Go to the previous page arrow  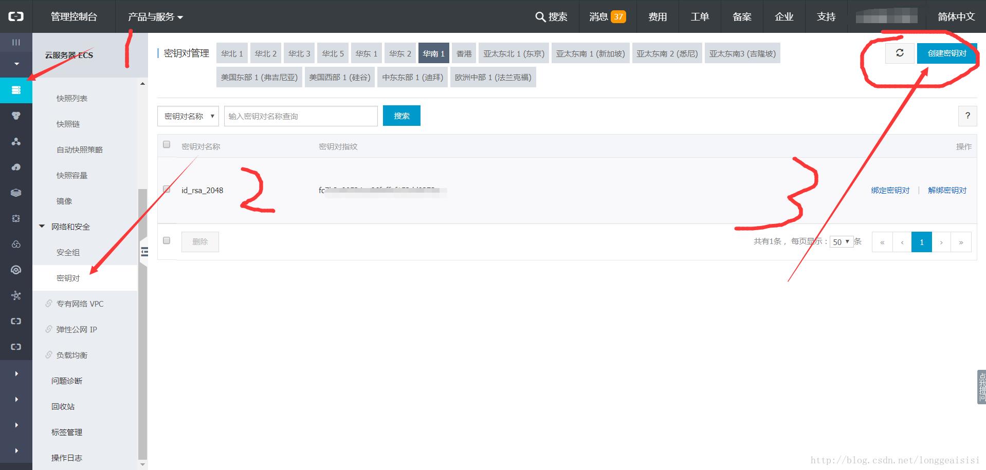[902, 242]
